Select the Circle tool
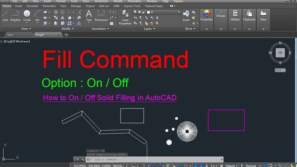 pyautogui.click(x=27, y=16)
